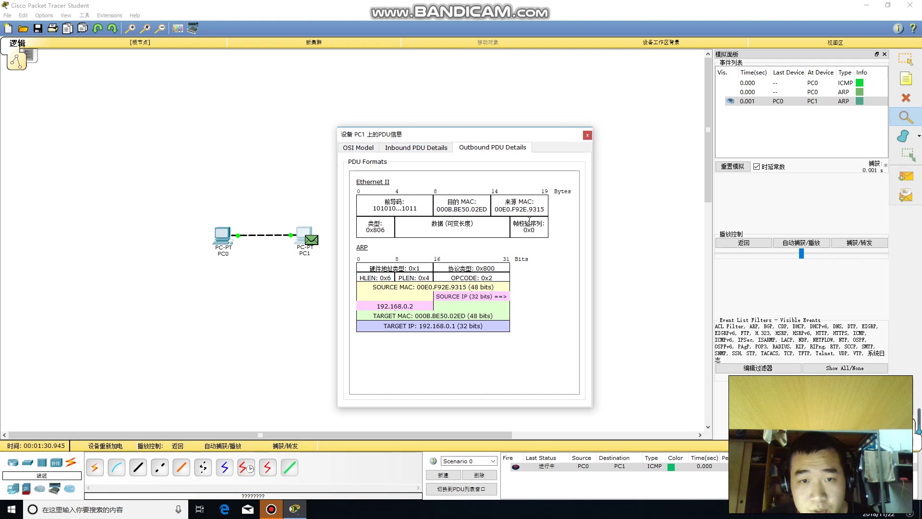The image size is (922, 519).
Task: Click 切换到PDU列表窗口 button
Action: pos(461,489)
